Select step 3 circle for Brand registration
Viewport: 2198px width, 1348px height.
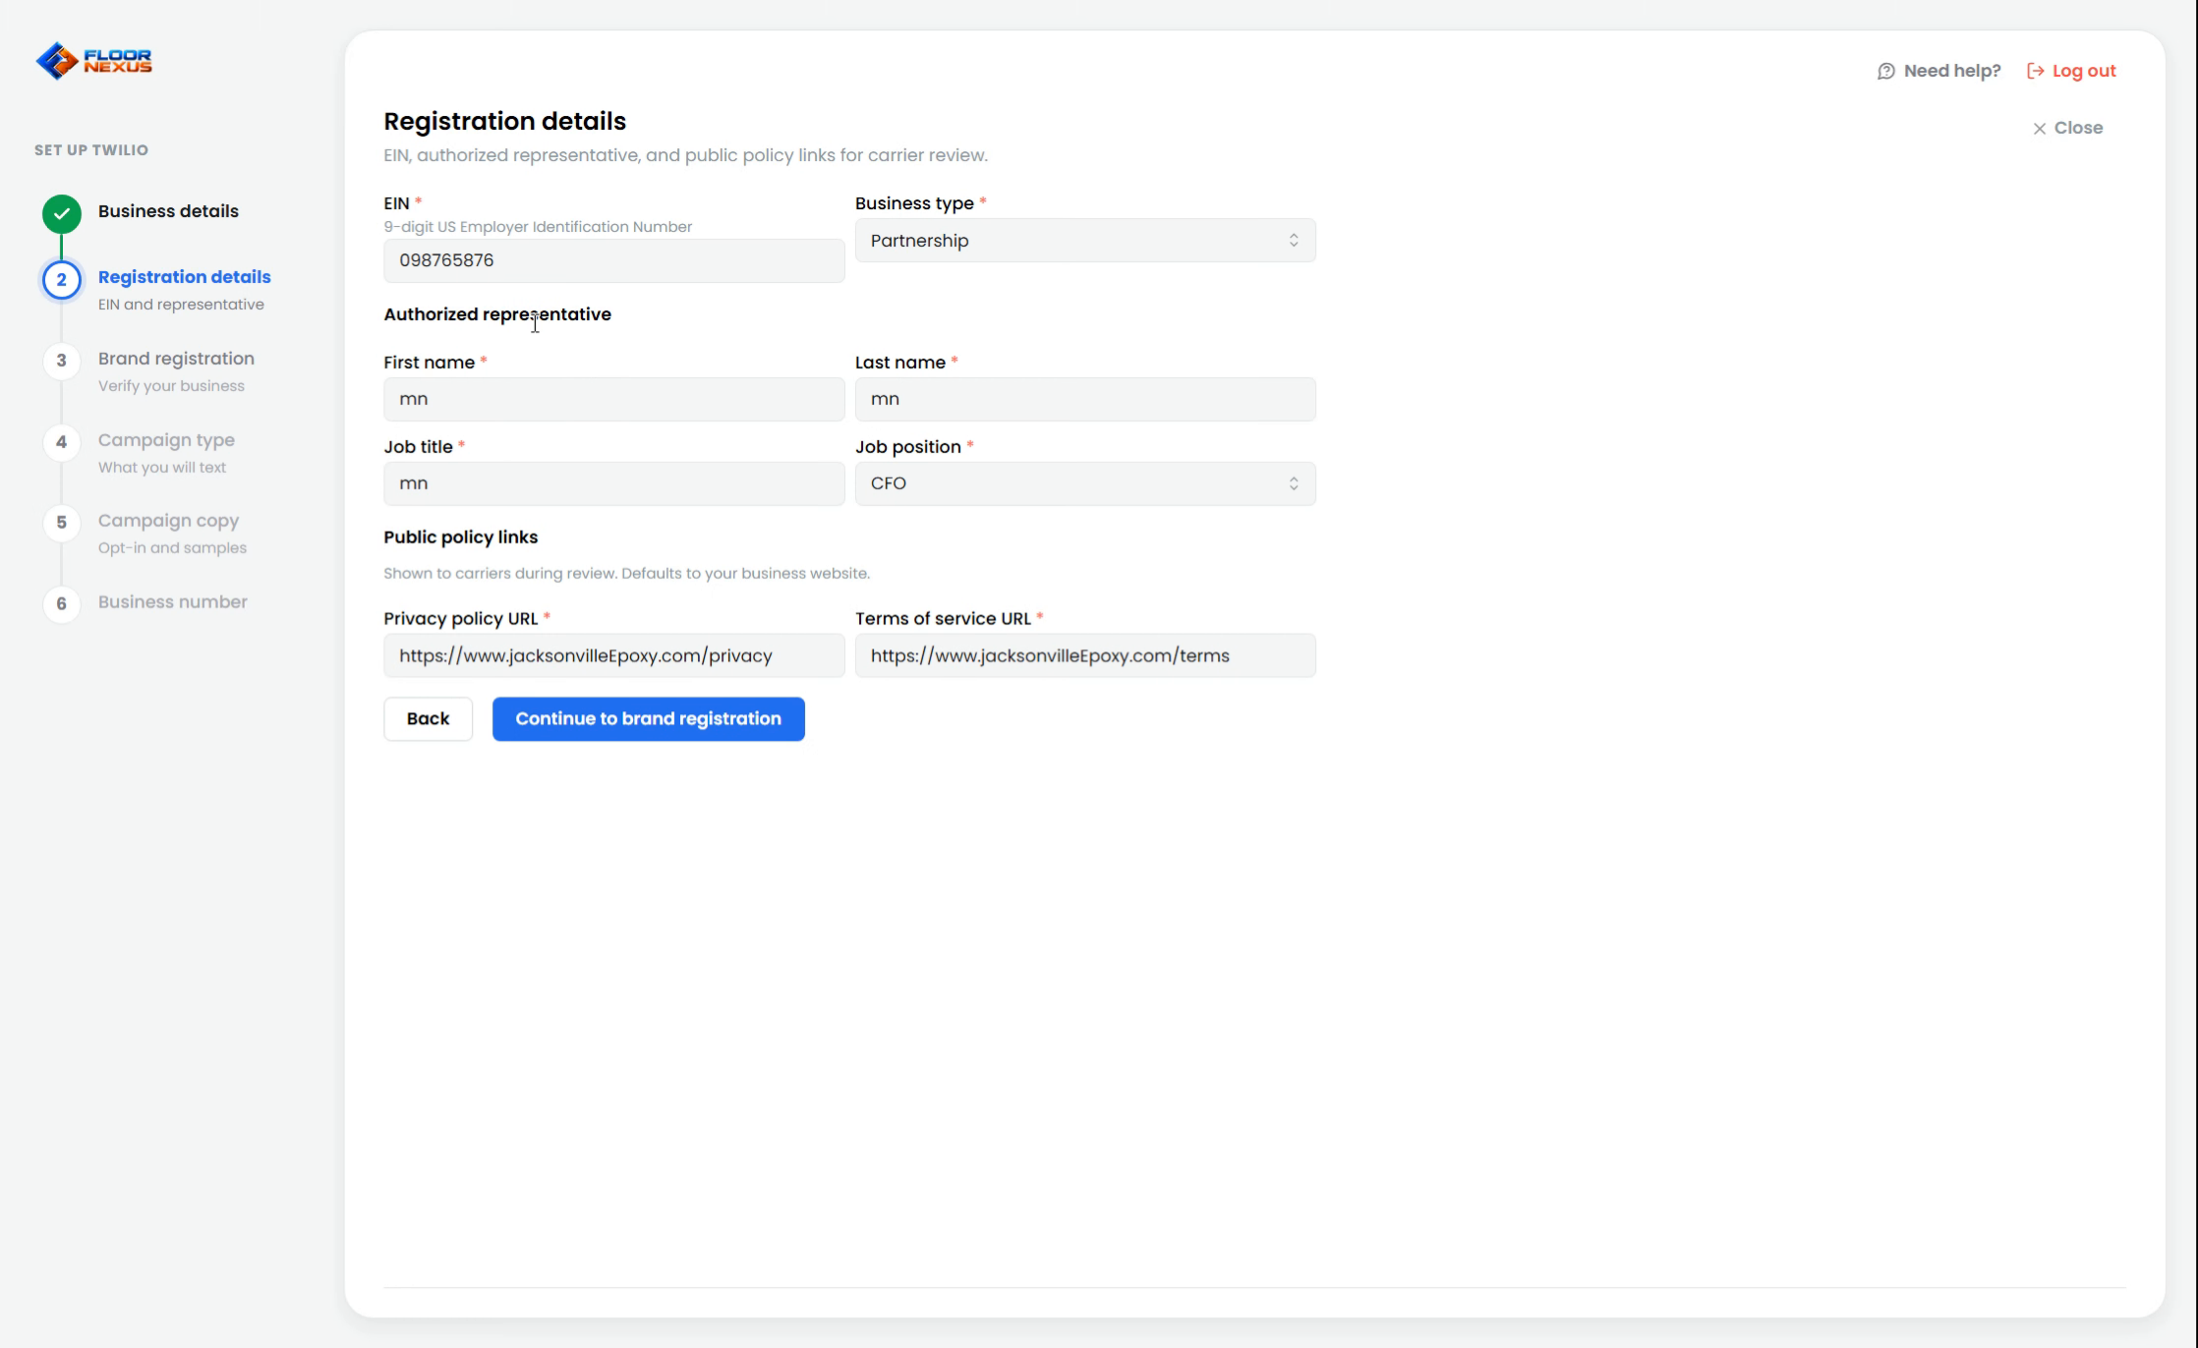click(x=62, y=361)
